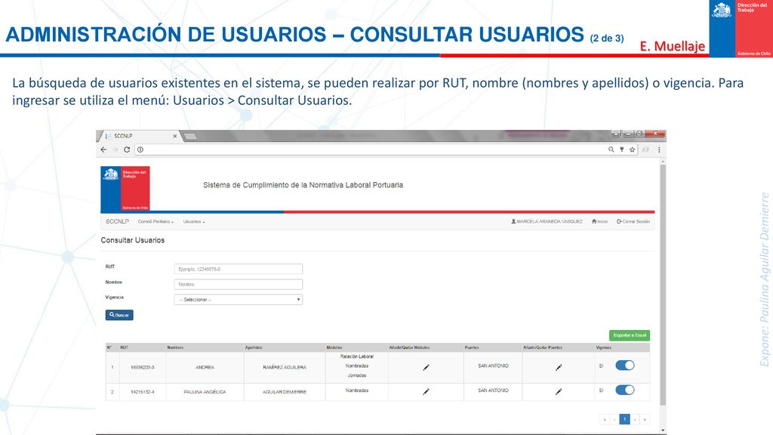Click the browser vertical scrollbar
773x435 pixels.
coord(663,285)
